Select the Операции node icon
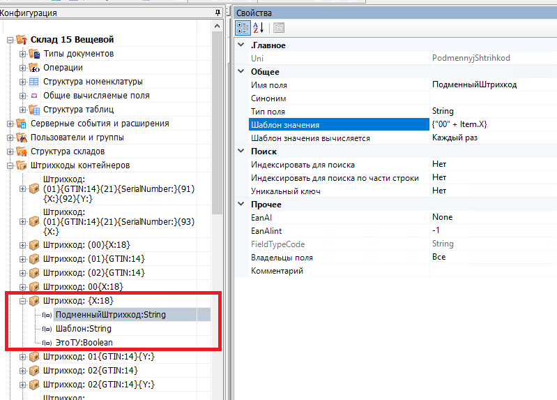Screen dimensions: 557x400 33,68
